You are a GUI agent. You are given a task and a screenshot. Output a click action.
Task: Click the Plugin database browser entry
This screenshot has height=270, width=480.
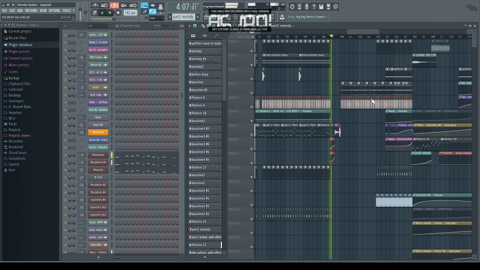point(20,45)
